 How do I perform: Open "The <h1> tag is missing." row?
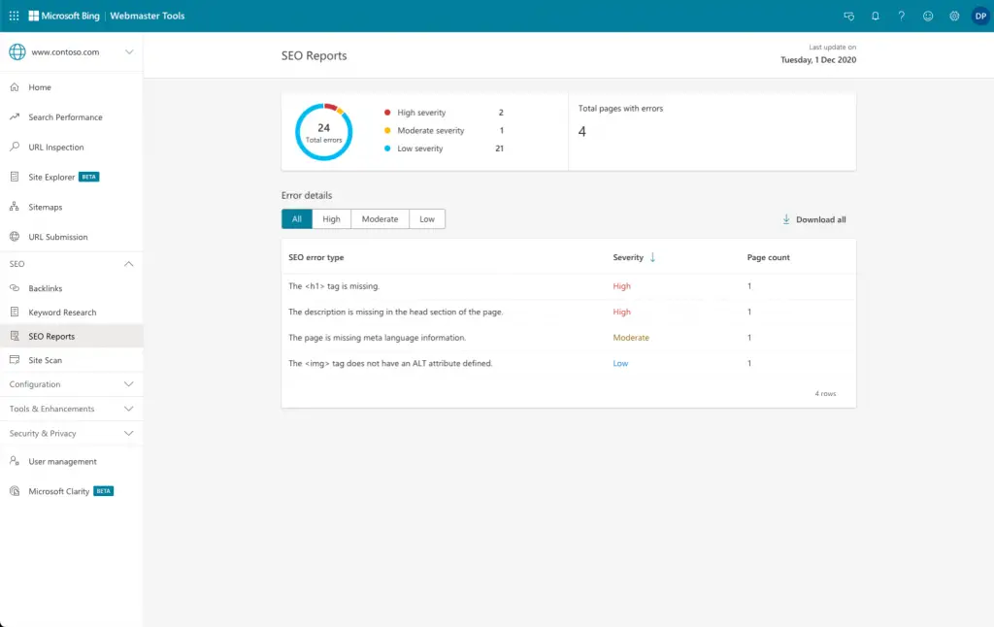[x=569, y=286]
